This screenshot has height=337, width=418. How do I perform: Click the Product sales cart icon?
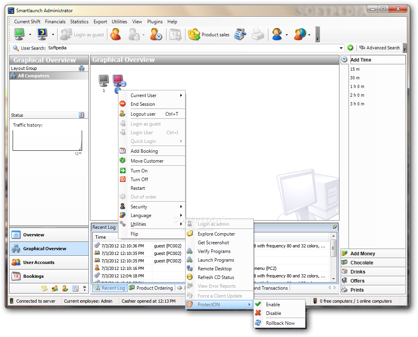pos(194,34)
